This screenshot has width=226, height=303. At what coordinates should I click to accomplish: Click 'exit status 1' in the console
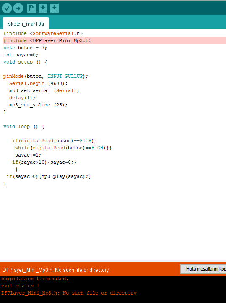pyautogui.click(x=20, y=286)
